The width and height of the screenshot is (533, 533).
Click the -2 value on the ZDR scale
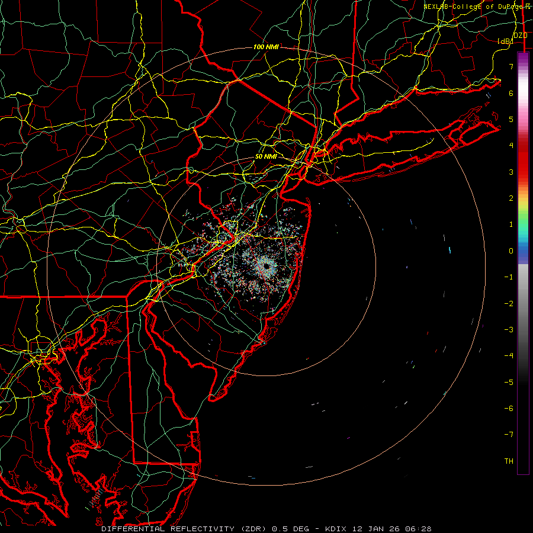(509, 304)
